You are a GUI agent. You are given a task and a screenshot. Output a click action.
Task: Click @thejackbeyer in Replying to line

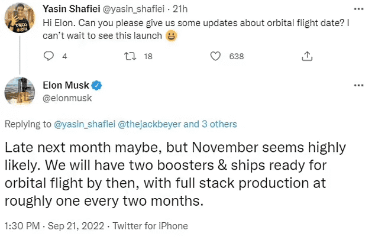tap(153, 124)
